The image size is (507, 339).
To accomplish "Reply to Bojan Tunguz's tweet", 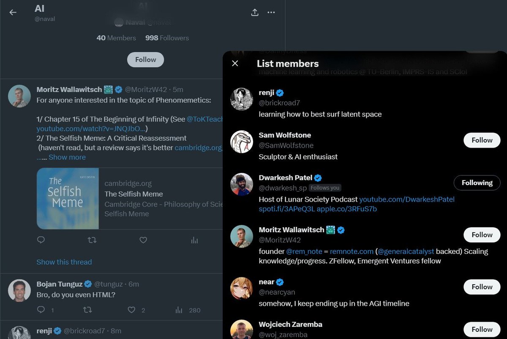I will click(x=41, y=310).
